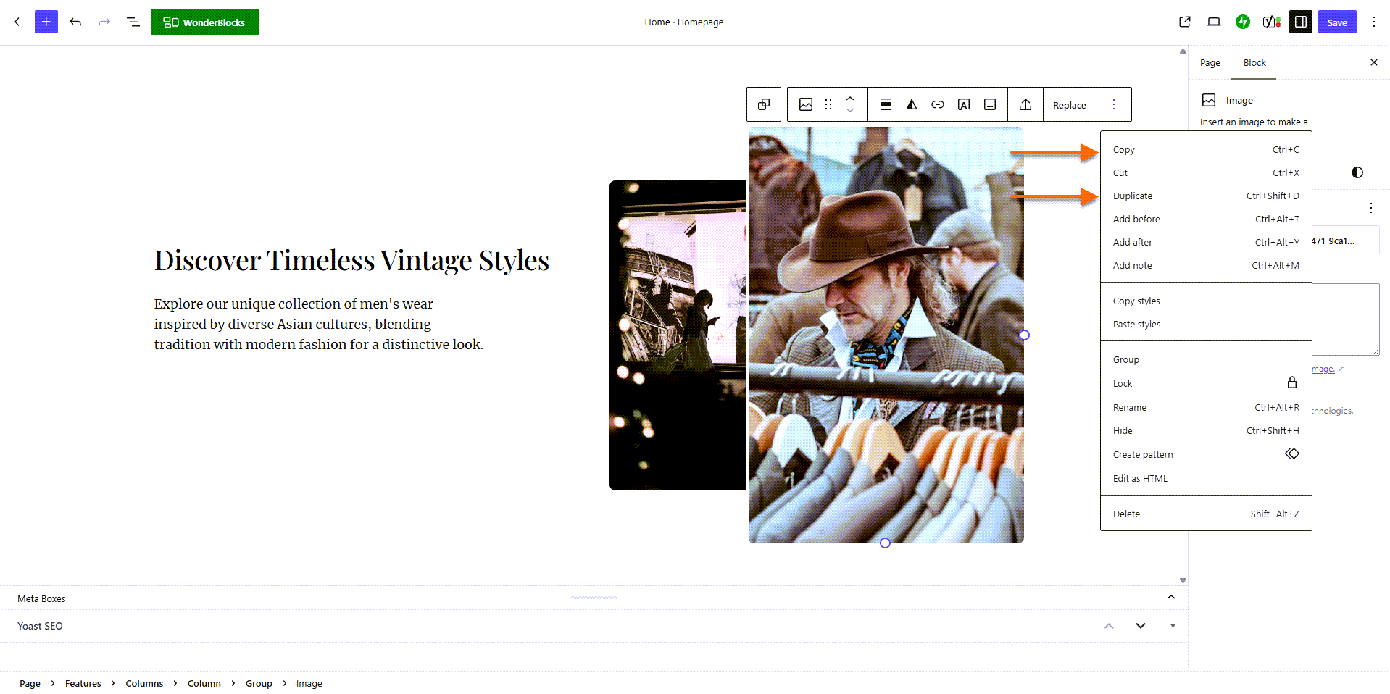Move the image block up

850,98
